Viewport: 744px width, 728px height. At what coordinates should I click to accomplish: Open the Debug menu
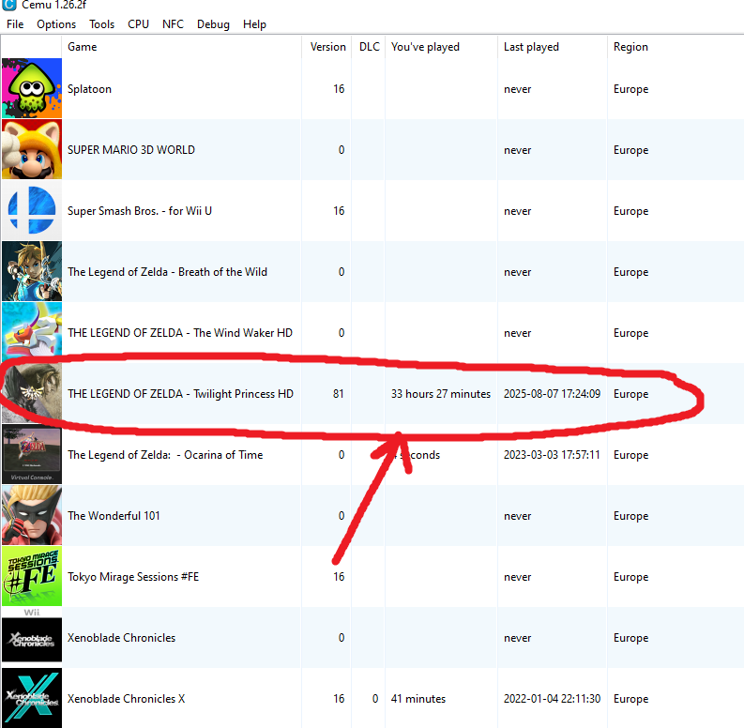(x=213, y=24)
